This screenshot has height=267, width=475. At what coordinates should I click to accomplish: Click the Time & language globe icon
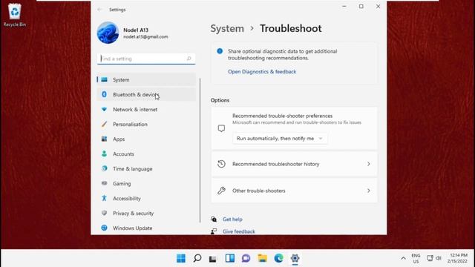coord(104,168)
